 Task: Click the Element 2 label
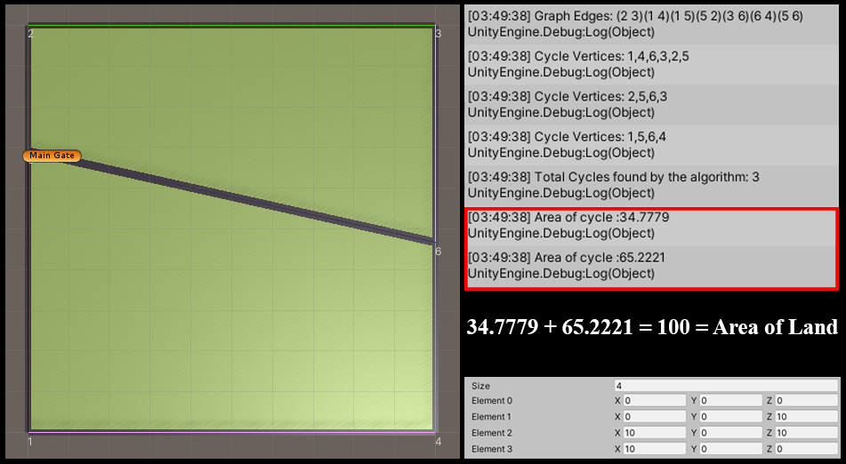coord(492,433)
